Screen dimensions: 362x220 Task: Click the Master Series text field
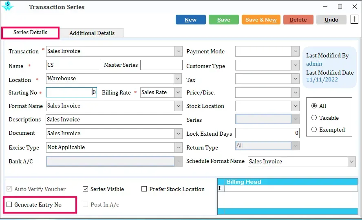coord(161,65)
